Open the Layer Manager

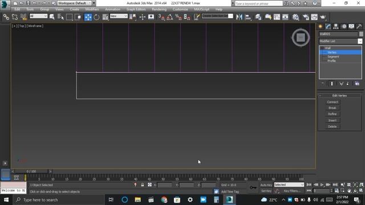pos(258,17)
